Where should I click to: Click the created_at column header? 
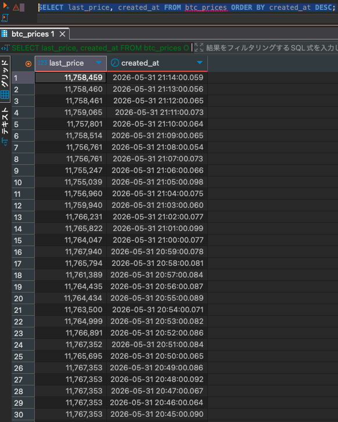pyautogui.click(x=157, y=63)
